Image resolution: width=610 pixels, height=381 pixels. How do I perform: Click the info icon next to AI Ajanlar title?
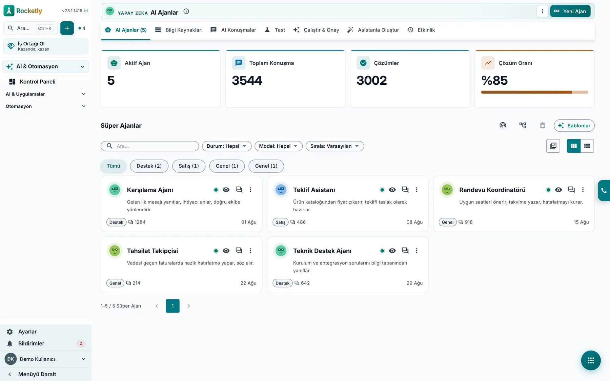point(186,12)
